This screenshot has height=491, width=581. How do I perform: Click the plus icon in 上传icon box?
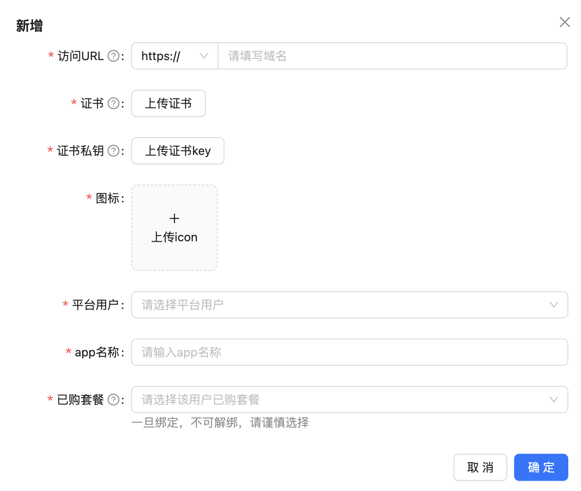(x=174, y=218)
